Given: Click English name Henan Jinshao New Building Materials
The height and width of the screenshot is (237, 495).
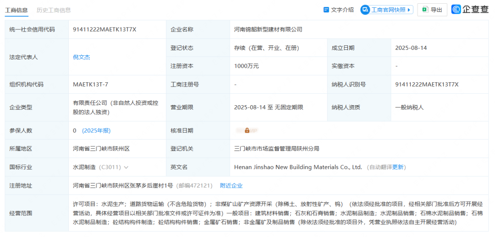Looking at the screenshot, I should pyautogui.click(x=298, y=167).
